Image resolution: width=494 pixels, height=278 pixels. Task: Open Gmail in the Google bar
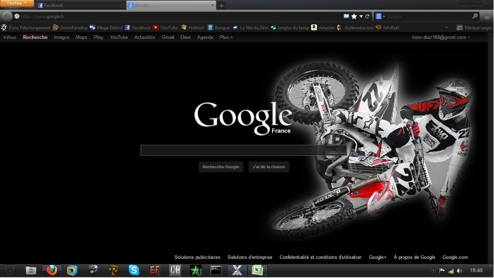168,37
